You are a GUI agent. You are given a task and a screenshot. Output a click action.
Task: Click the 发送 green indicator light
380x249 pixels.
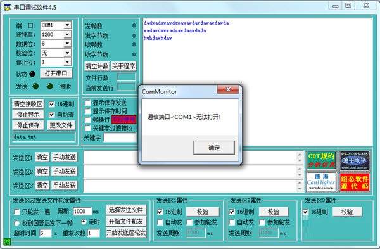point(35,86)
